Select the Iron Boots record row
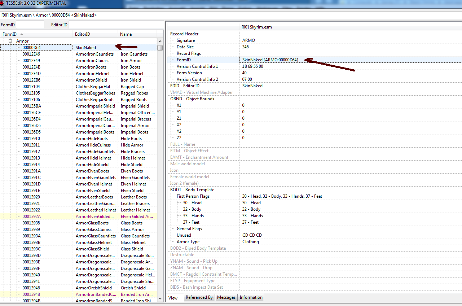Viewport: 462px width, 306px height. click(x=79, y=67)
